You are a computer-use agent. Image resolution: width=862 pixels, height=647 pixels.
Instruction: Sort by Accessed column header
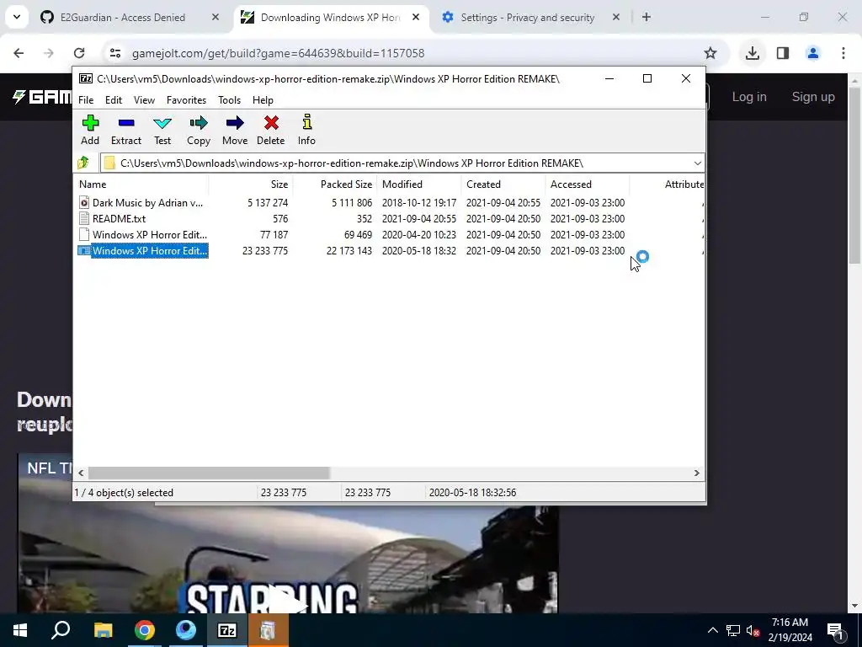[587, 184]
